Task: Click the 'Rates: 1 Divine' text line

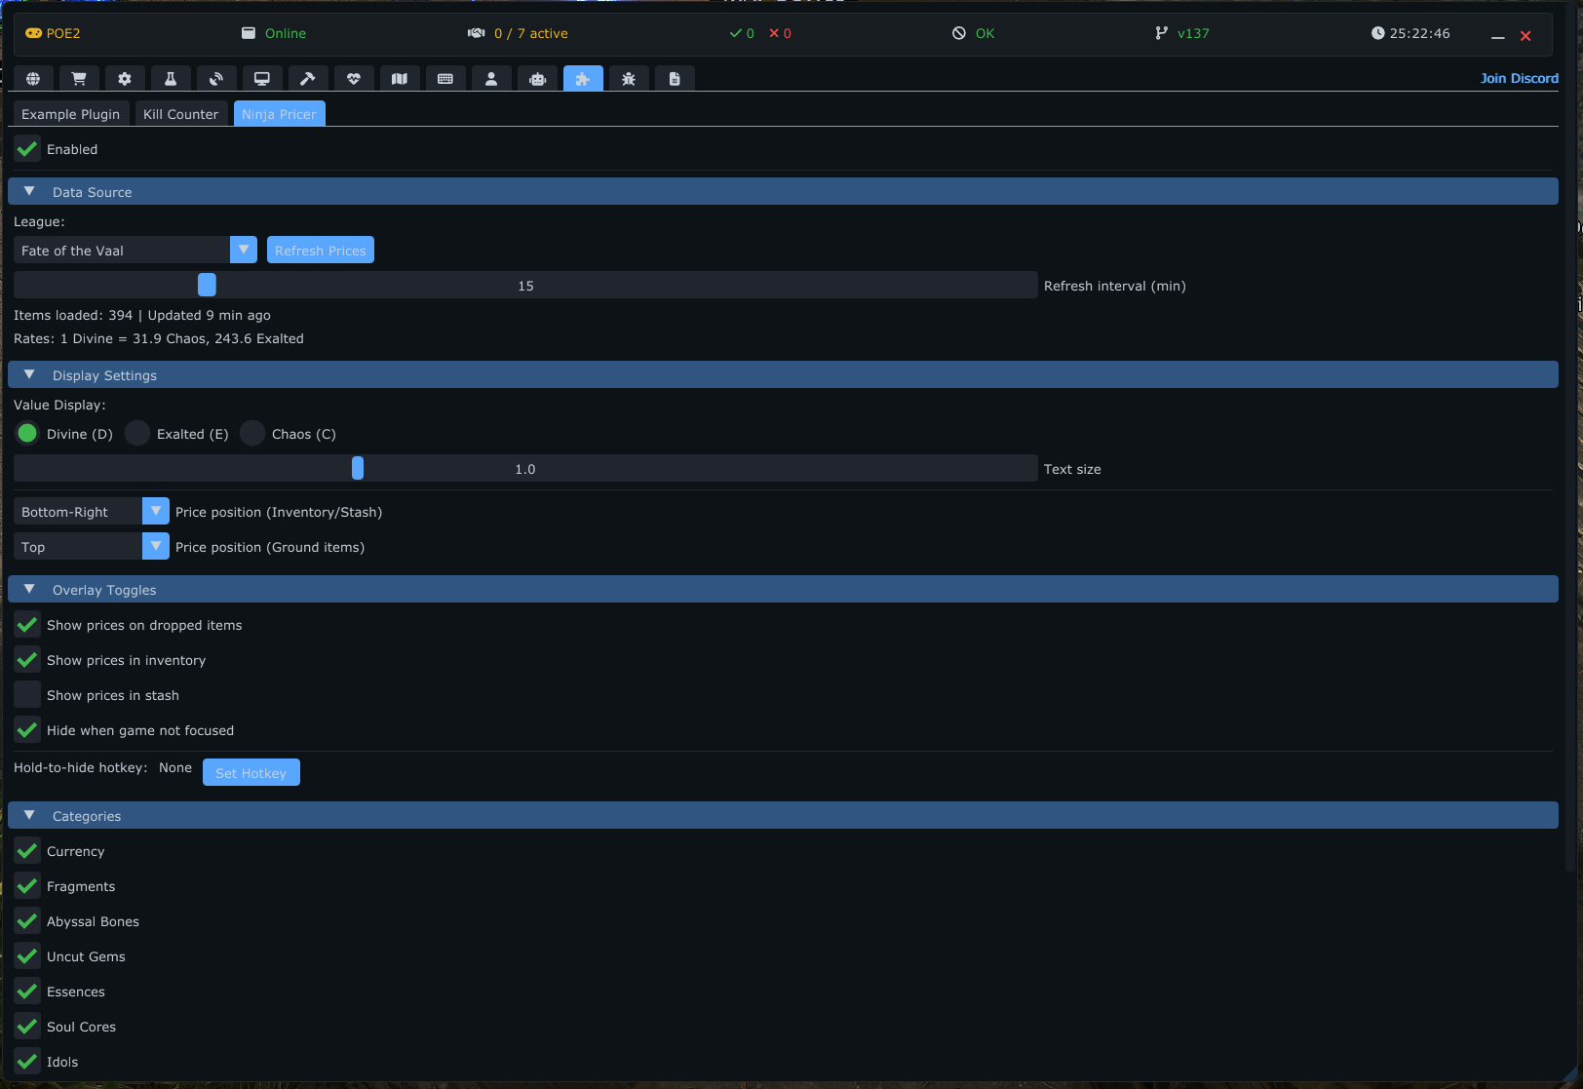Action: [x=159, y=338]
